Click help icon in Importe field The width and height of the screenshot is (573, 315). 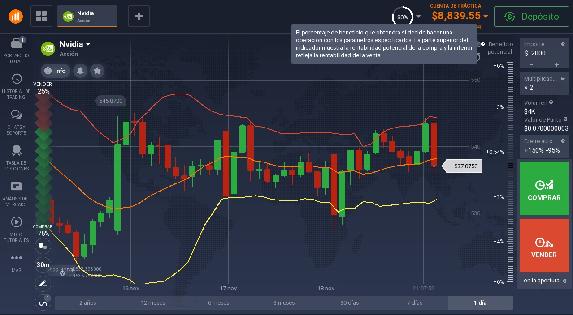(x=563, y=44)
